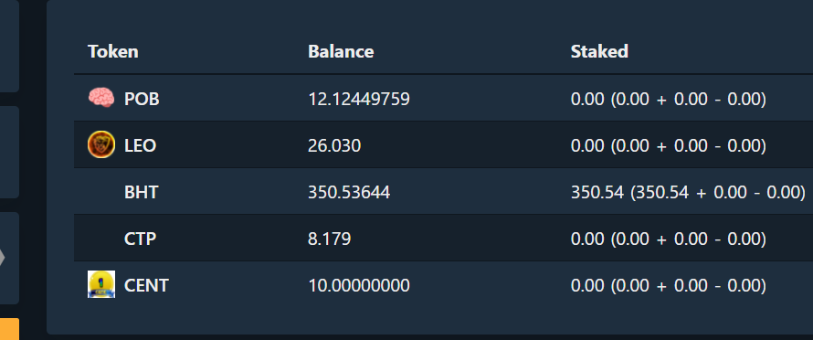The width and height of the screenshot is (813, 340).
Task: Select CTP balance 8.179
Action: [x=329, y=239]
